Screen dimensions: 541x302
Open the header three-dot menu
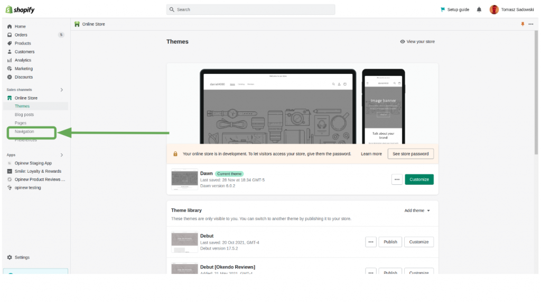click(x=530, y=24)
